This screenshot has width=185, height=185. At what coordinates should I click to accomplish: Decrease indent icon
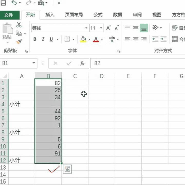[x=155, y=39]
